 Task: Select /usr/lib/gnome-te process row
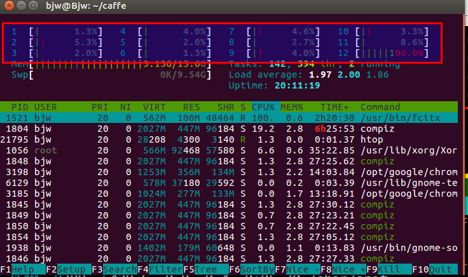click(229, 183)
